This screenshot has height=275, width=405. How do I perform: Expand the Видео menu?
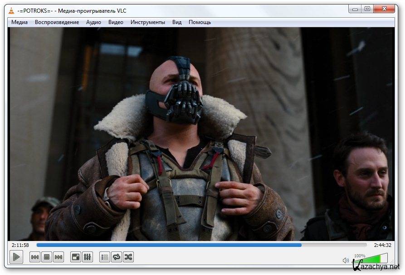pyautogui.click(x=116, y=22)
